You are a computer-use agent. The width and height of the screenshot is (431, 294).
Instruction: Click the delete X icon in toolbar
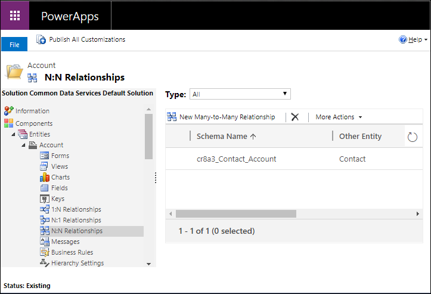click(x=294, y=117)
